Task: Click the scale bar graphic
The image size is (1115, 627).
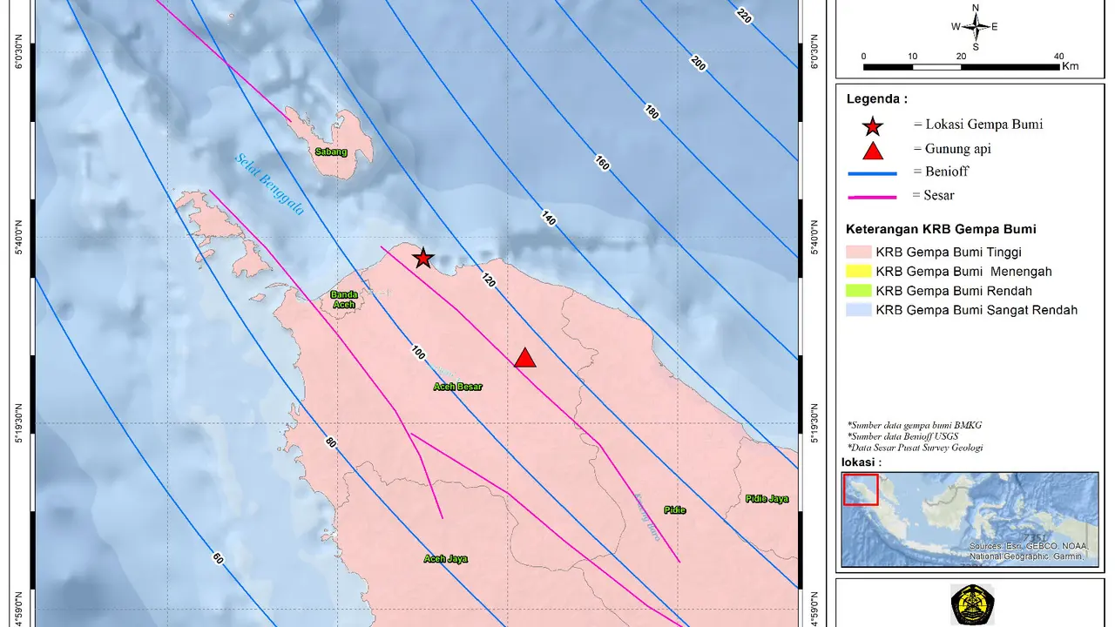Action: 961,66
